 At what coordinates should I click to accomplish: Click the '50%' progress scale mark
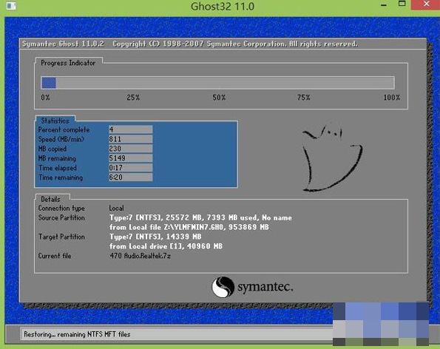pyautogui.click(x=219, y=98)
